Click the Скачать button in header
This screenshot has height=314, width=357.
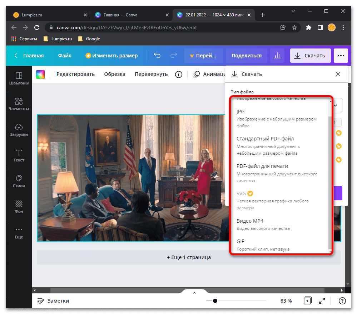click(310, 56)
